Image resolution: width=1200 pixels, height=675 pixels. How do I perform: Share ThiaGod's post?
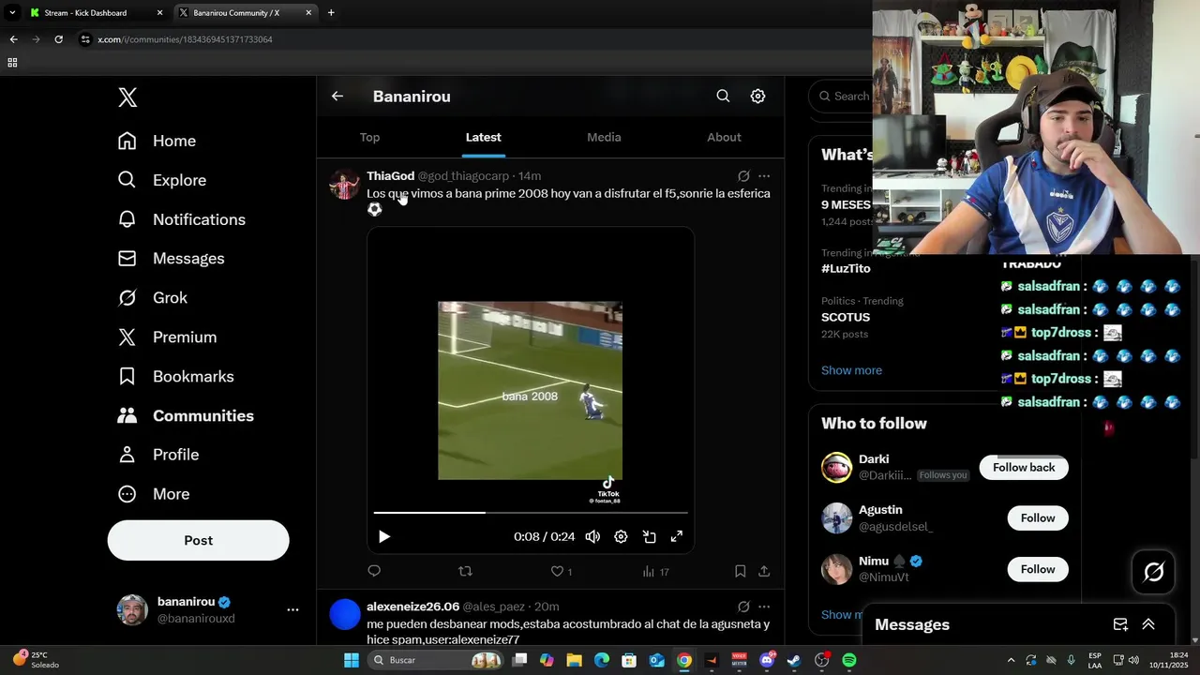pos(764,571)
